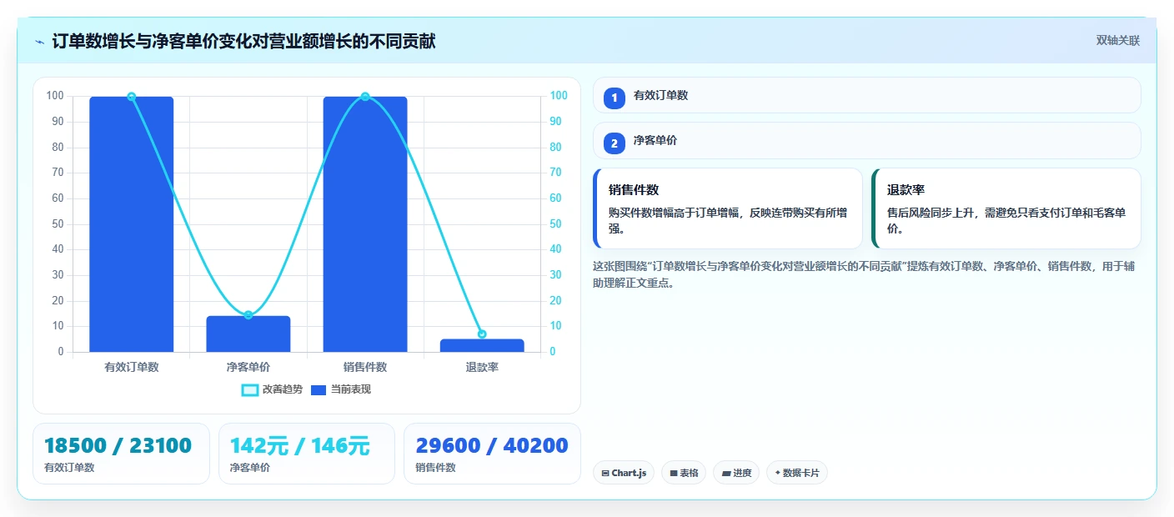Select numbered item 2 净客单价
Viewport: 1174px width, 517px height.
coord(866,141)
